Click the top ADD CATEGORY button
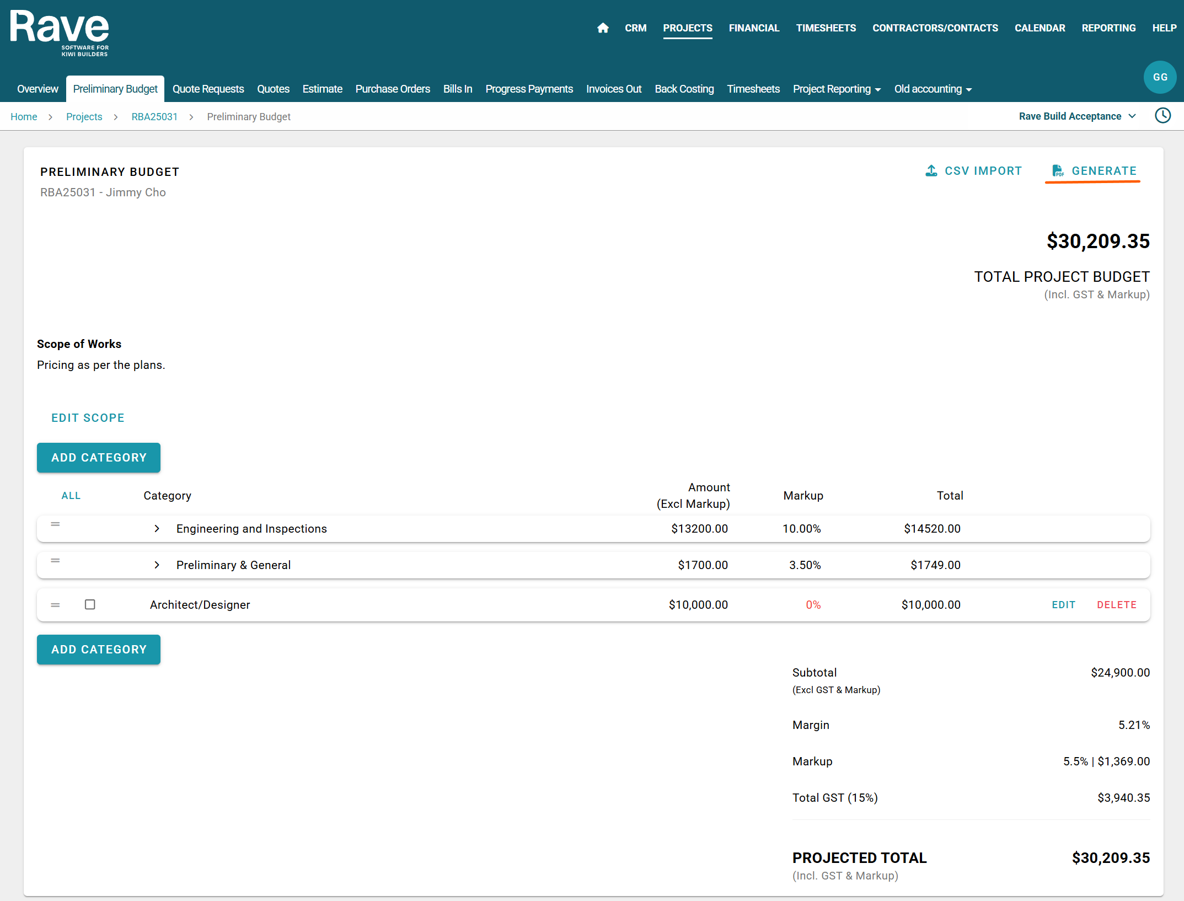Screen dimensions: 1184x901 [99, 458]
